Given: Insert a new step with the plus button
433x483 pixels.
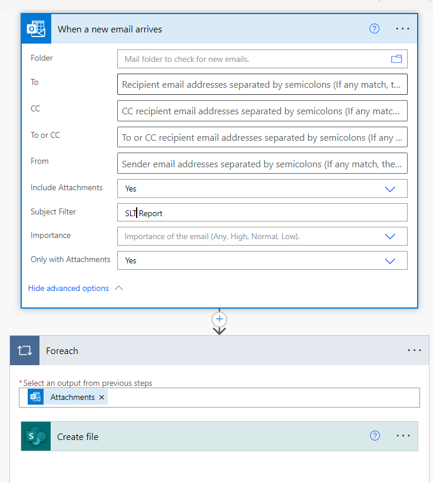Looking at the screenshot, I should pyautogui.click(x=219, y=319).
